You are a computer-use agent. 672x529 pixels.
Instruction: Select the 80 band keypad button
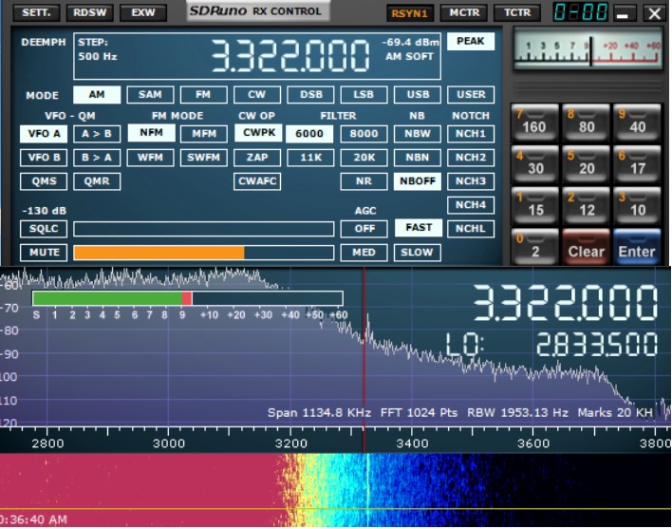click(x=586, y=123)
